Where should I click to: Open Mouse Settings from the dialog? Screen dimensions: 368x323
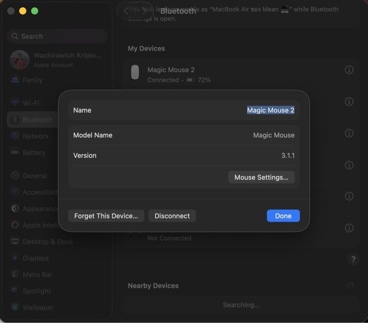click(x=261, y=177)
